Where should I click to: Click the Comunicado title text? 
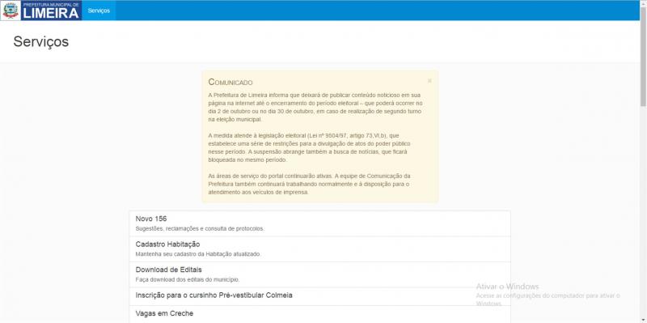pos(230,83)
